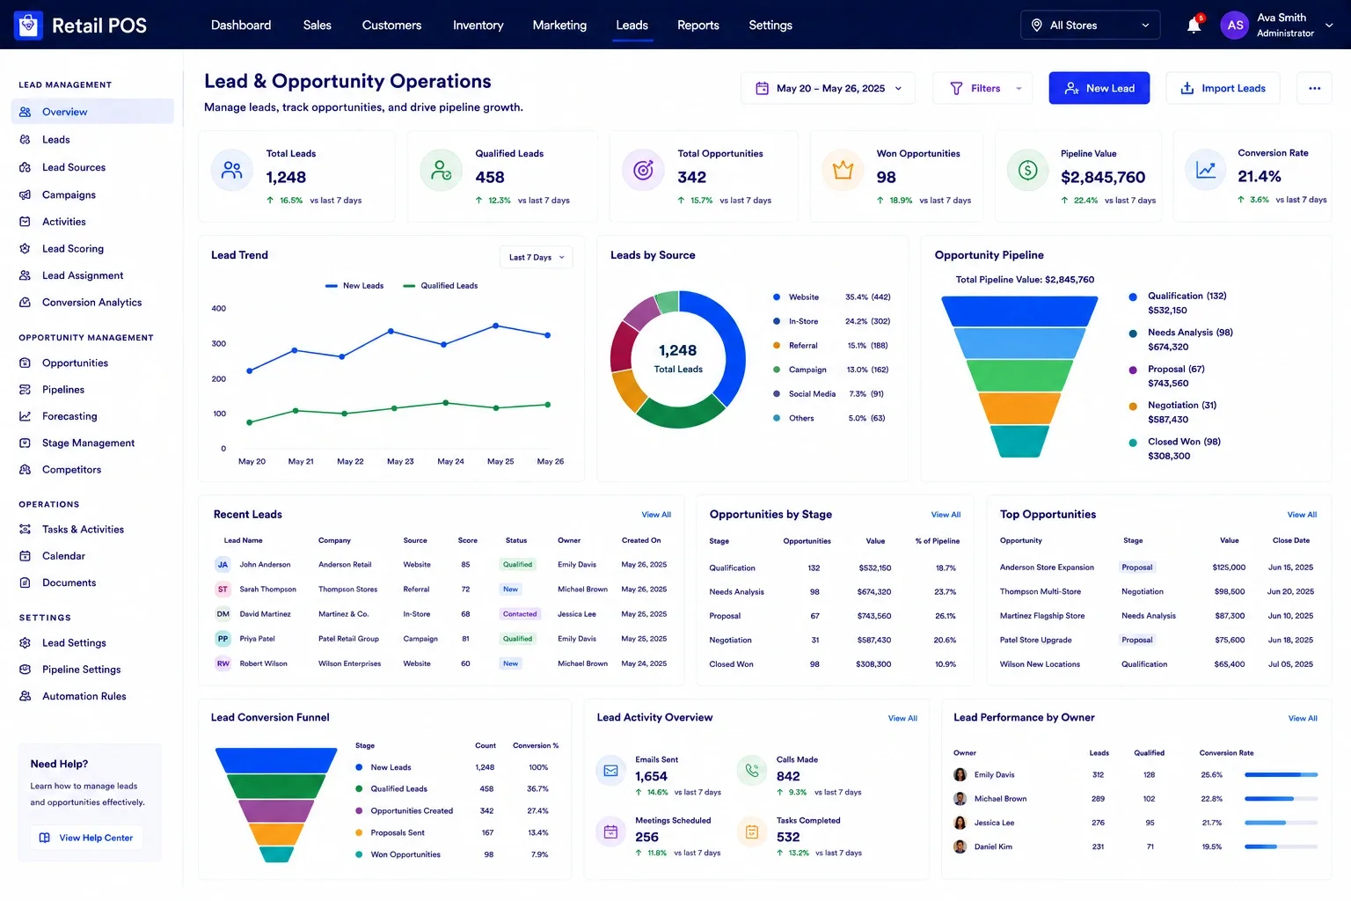Click the Referral legend color dot
1351x901 pixels.
[777, 346]
